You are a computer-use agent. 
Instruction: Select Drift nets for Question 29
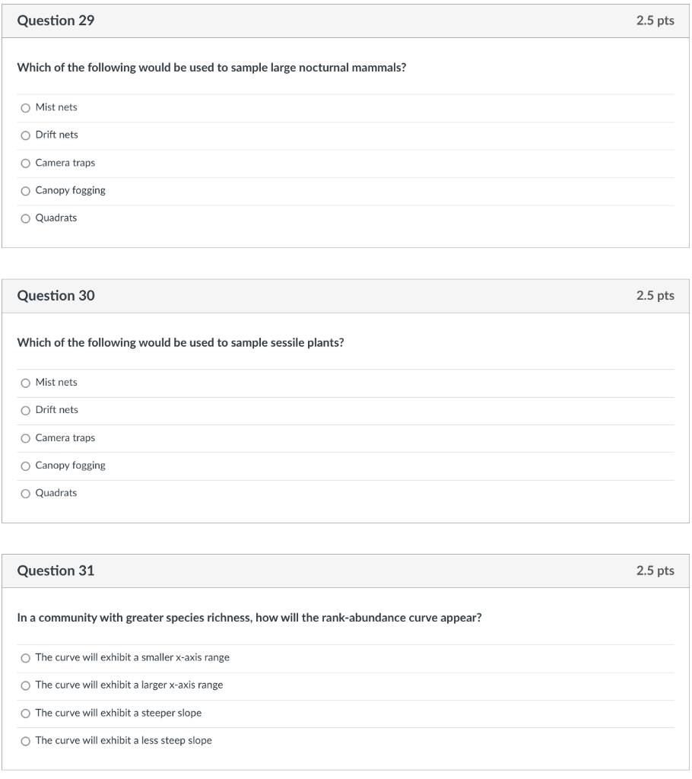point(26,135)
